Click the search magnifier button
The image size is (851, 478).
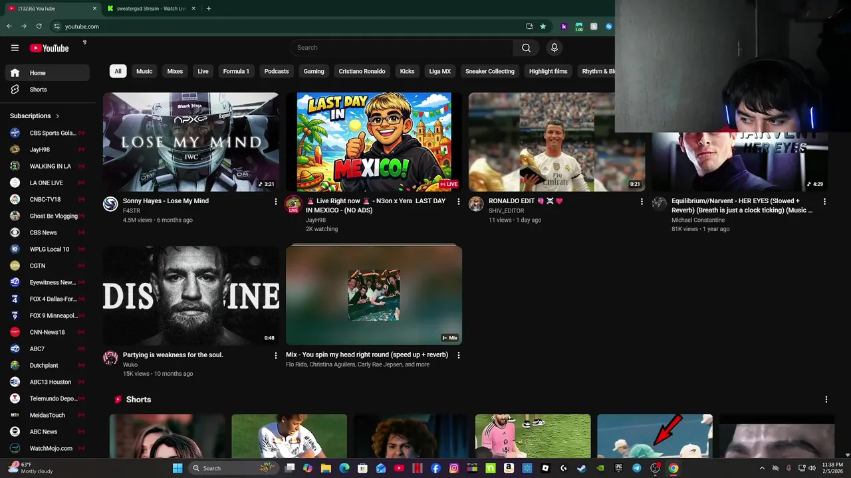[526, 48]
